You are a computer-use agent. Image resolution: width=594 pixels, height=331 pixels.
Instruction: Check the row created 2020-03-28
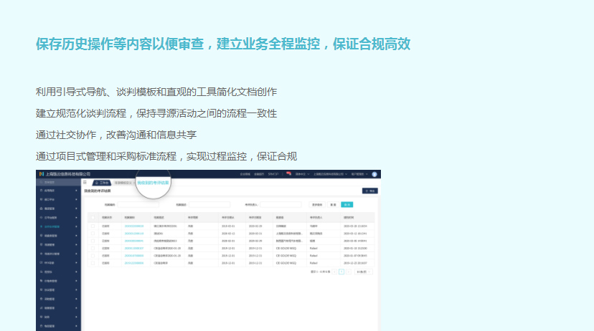93,226
